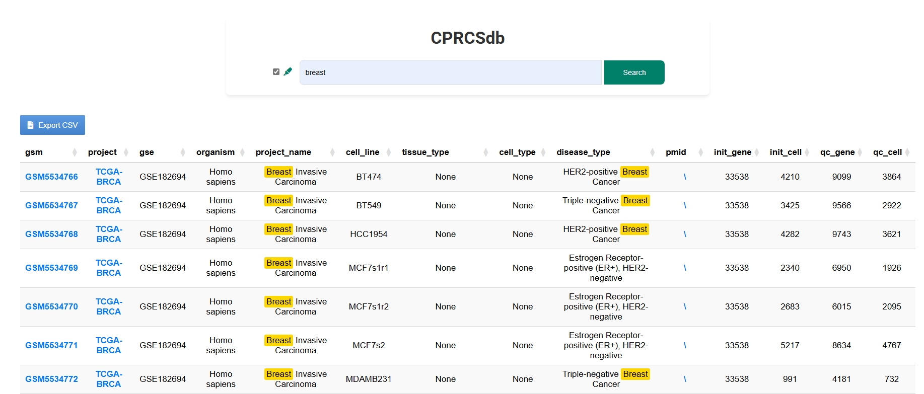924x394 pixels.
Task: Click the Search button
Action: (x=634, y=72)
